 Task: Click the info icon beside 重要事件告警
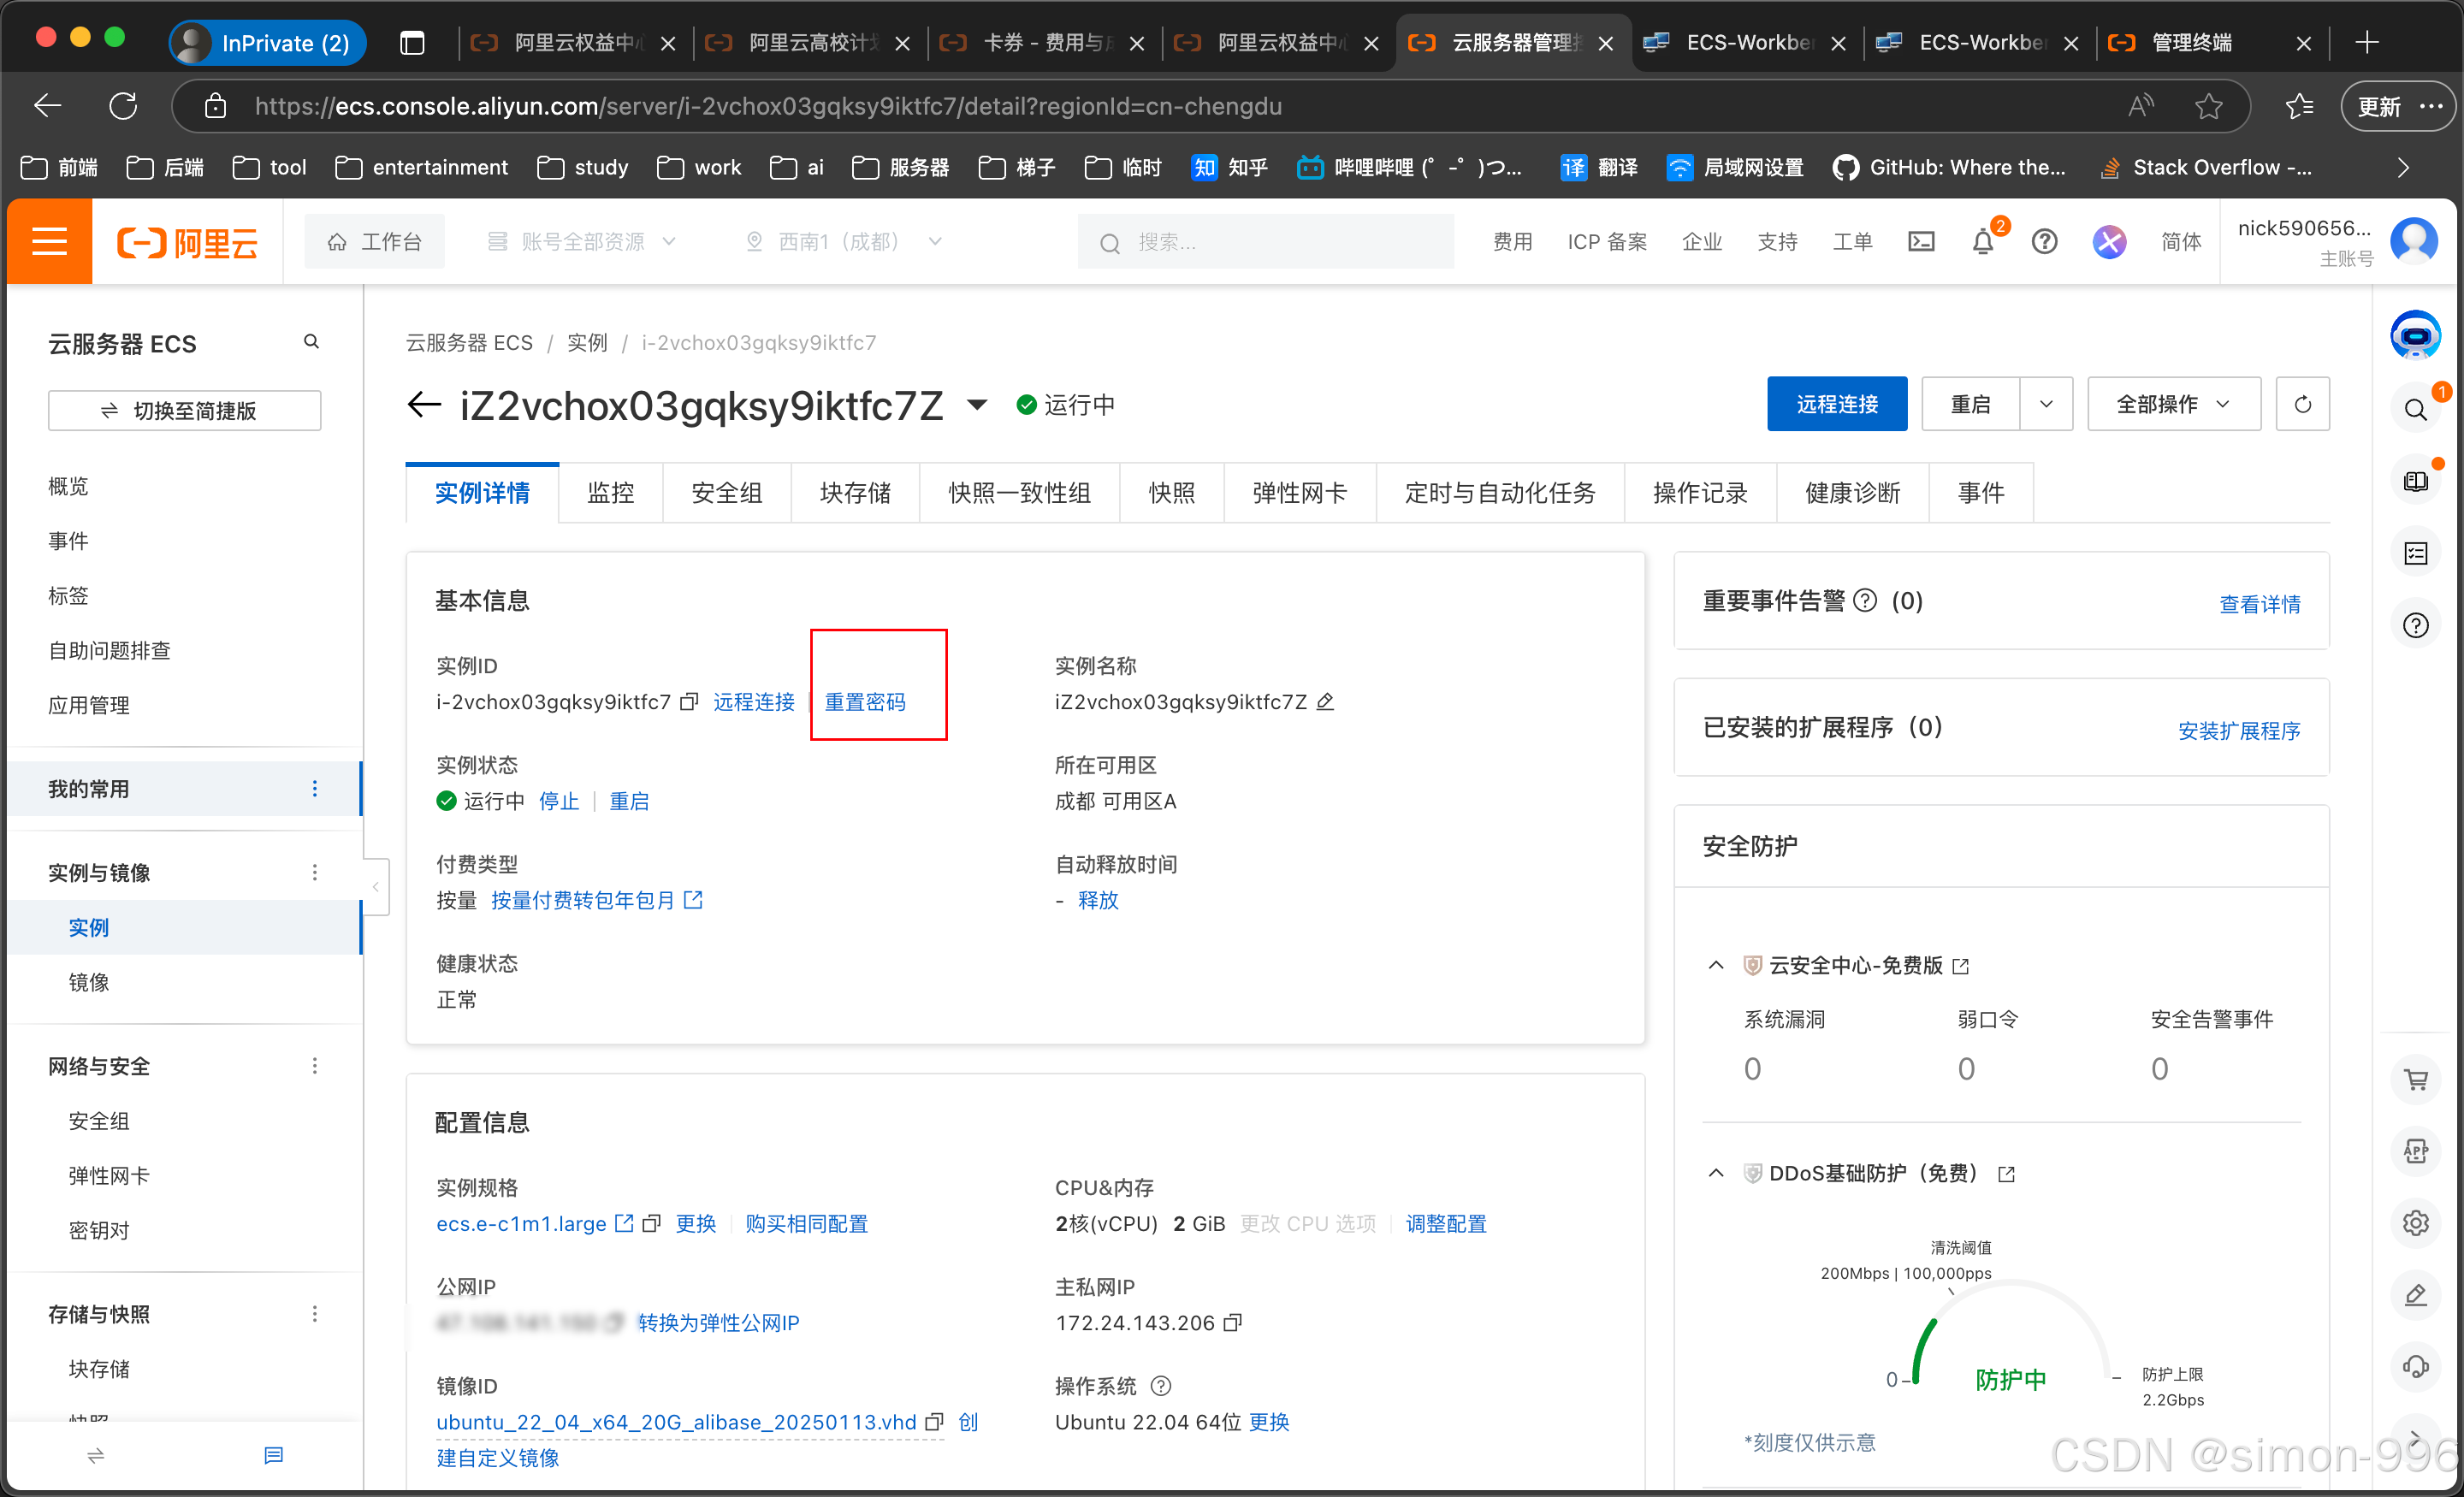click(1864, 601)
